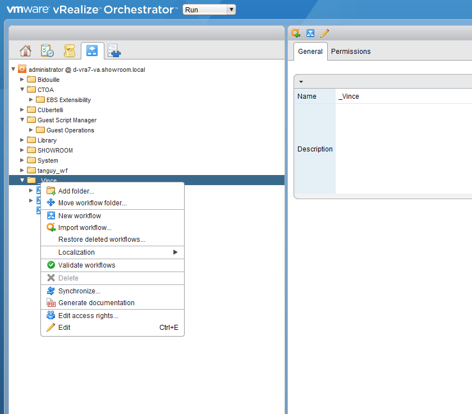Select Edit access rights... menu entry

point(112,316)
